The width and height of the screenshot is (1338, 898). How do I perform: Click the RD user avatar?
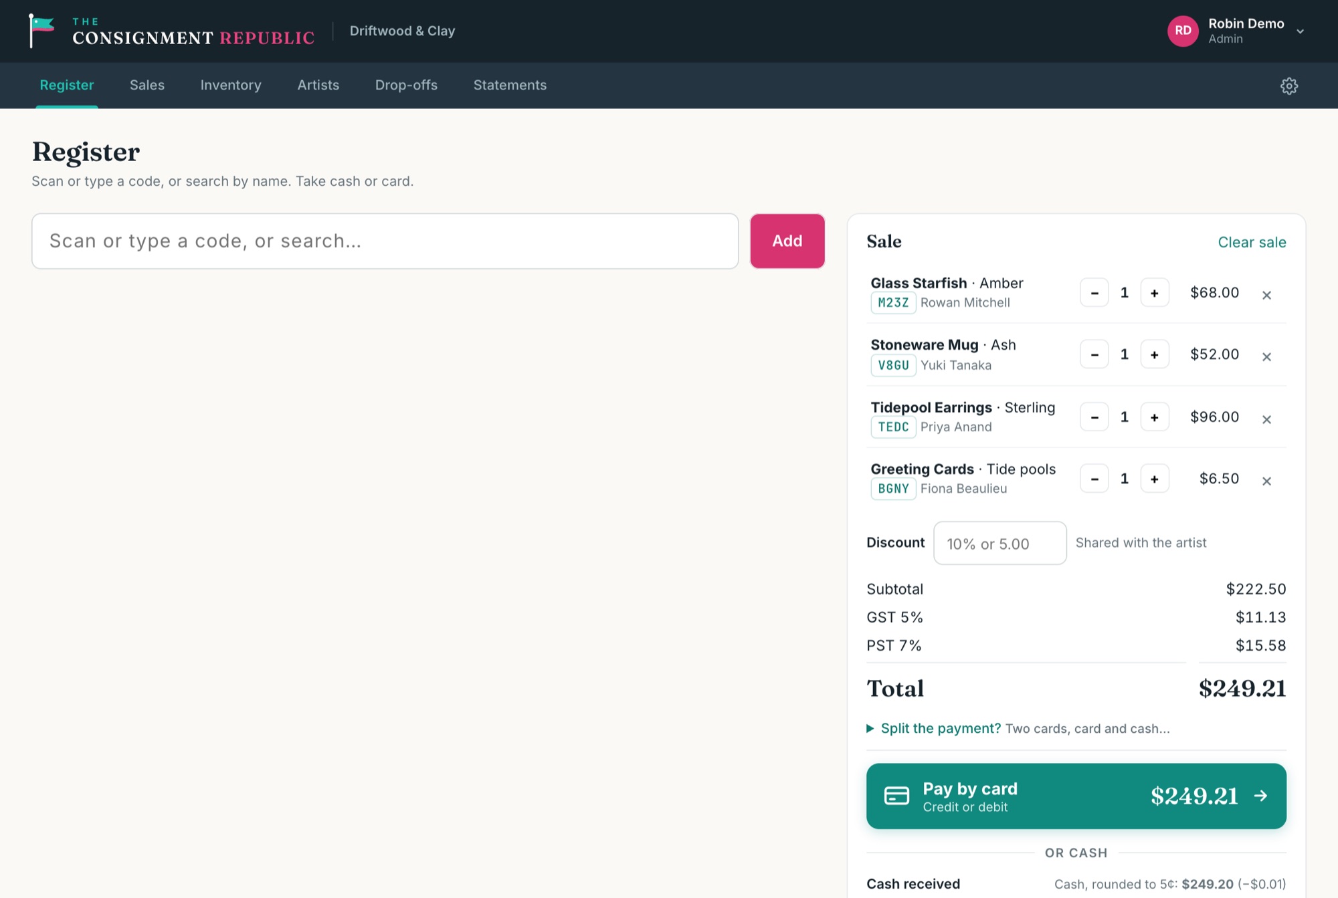click(1183, 31)
